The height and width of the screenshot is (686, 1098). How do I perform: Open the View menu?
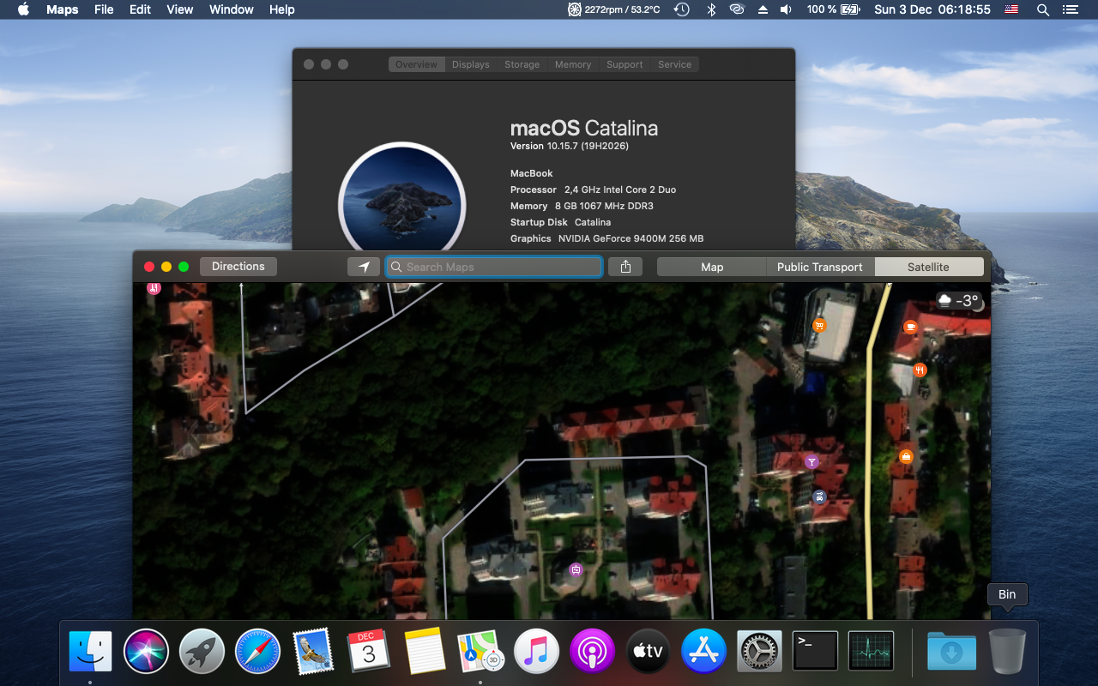tap(179, 9)
